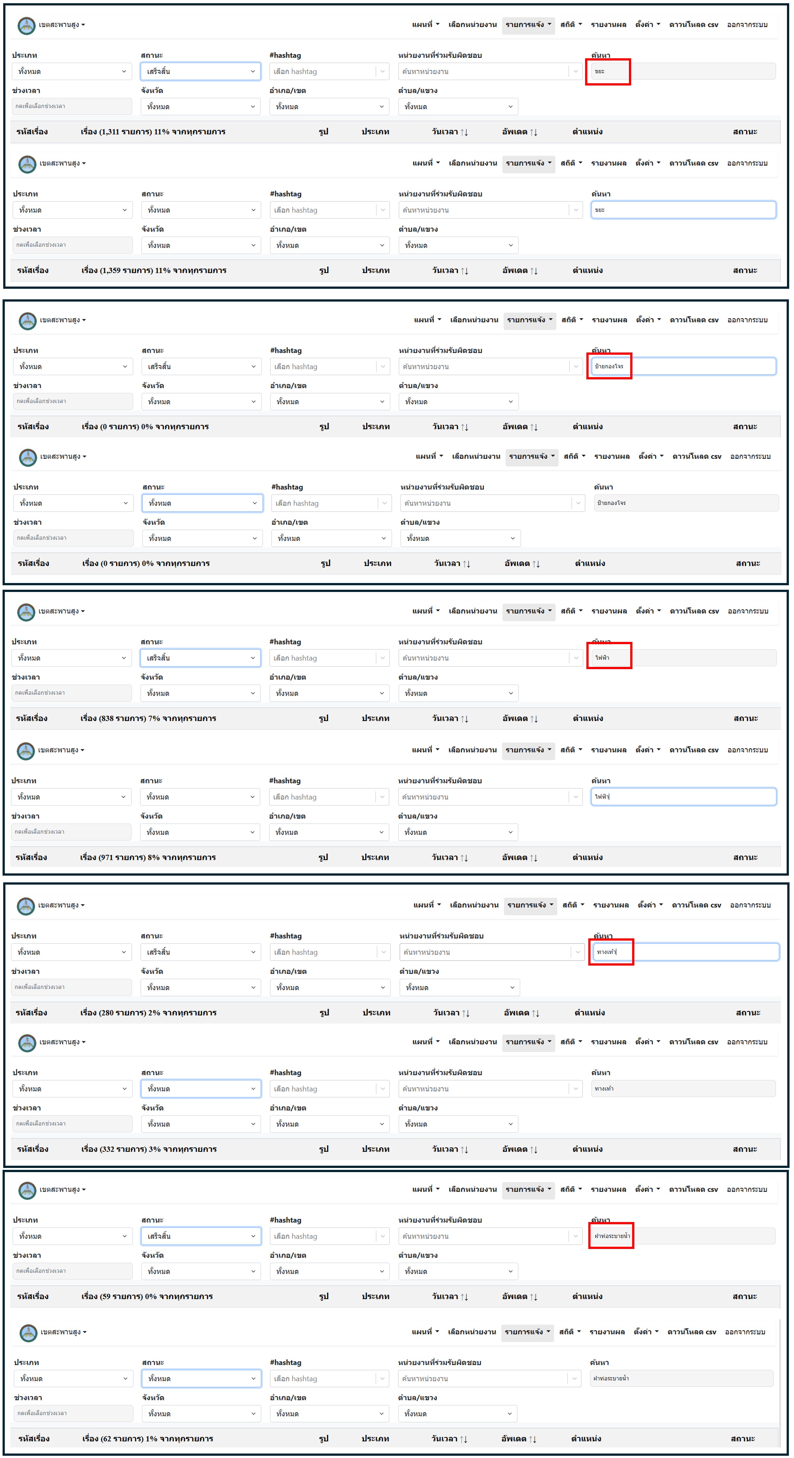
Task: Sort by อัพเดต arrows in the 1,311 รายการ table
Action: tap(534, 132)
